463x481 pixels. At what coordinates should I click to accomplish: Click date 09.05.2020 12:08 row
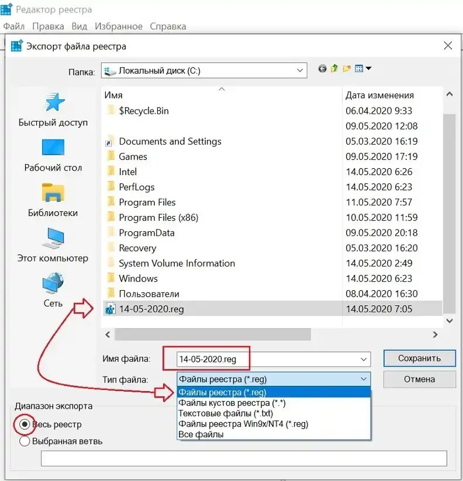point(381,126)
